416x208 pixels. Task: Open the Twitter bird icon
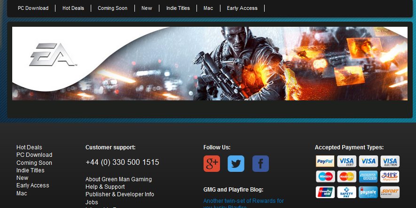click(x=236, y=163)
